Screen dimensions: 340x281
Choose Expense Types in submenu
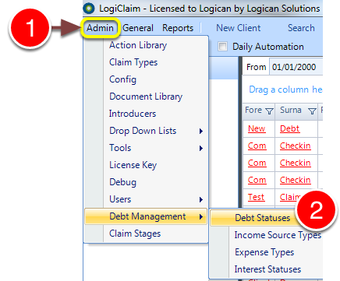(264, 252)
